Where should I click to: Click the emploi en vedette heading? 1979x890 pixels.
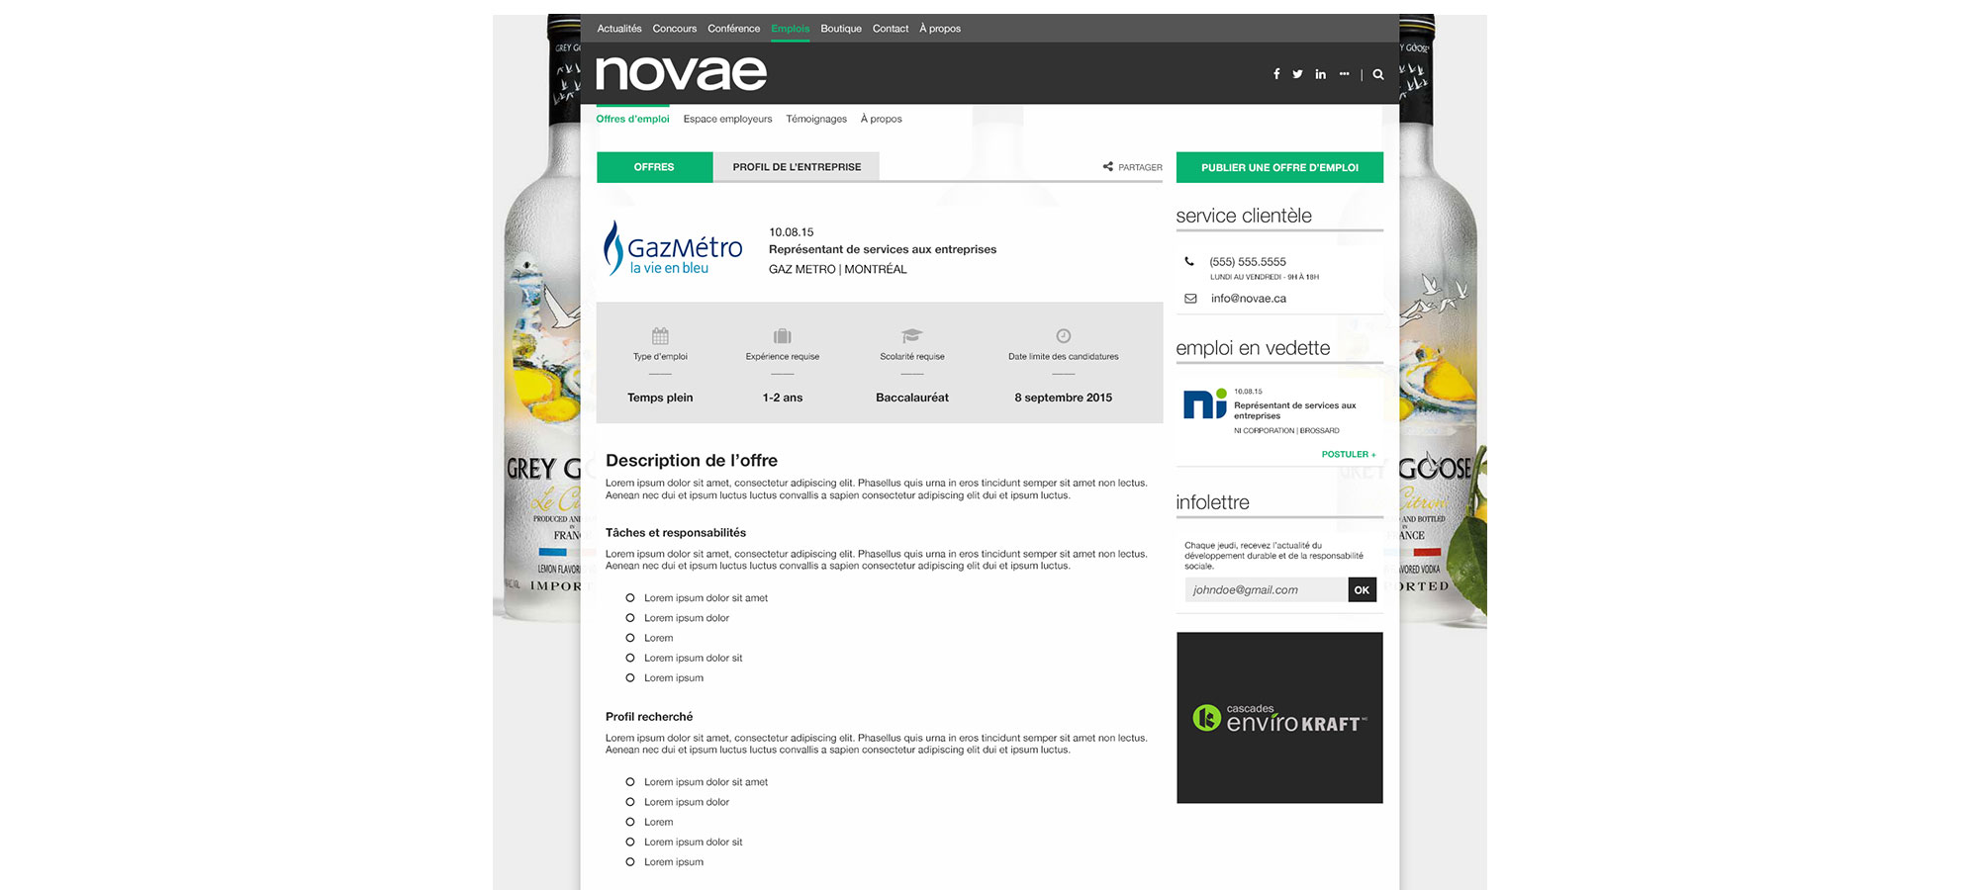tap(1253, 348)
